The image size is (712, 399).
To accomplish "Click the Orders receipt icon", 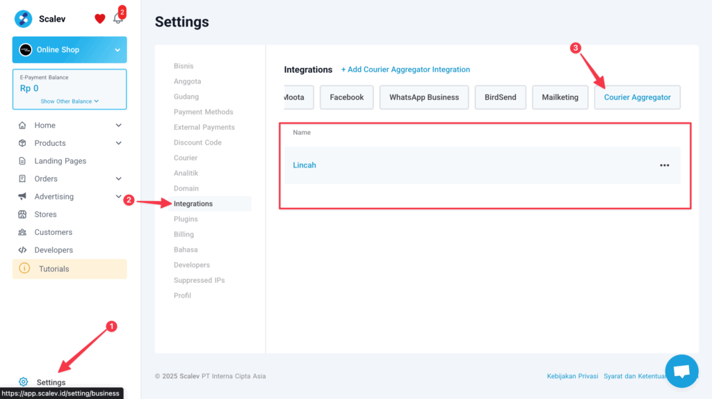I will (22, 179).
